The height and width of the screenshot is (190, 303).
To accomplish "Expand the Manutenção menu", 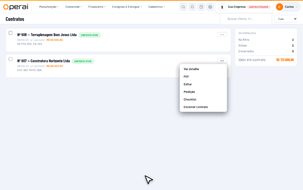I will (49, 7).
